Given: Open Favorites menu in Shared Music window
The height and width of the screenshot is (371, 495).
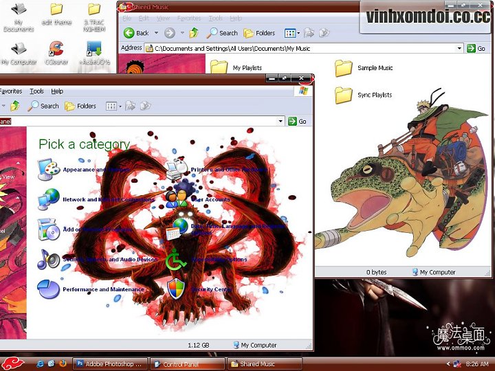Looking at the screenshot, I should click(189, 19).
